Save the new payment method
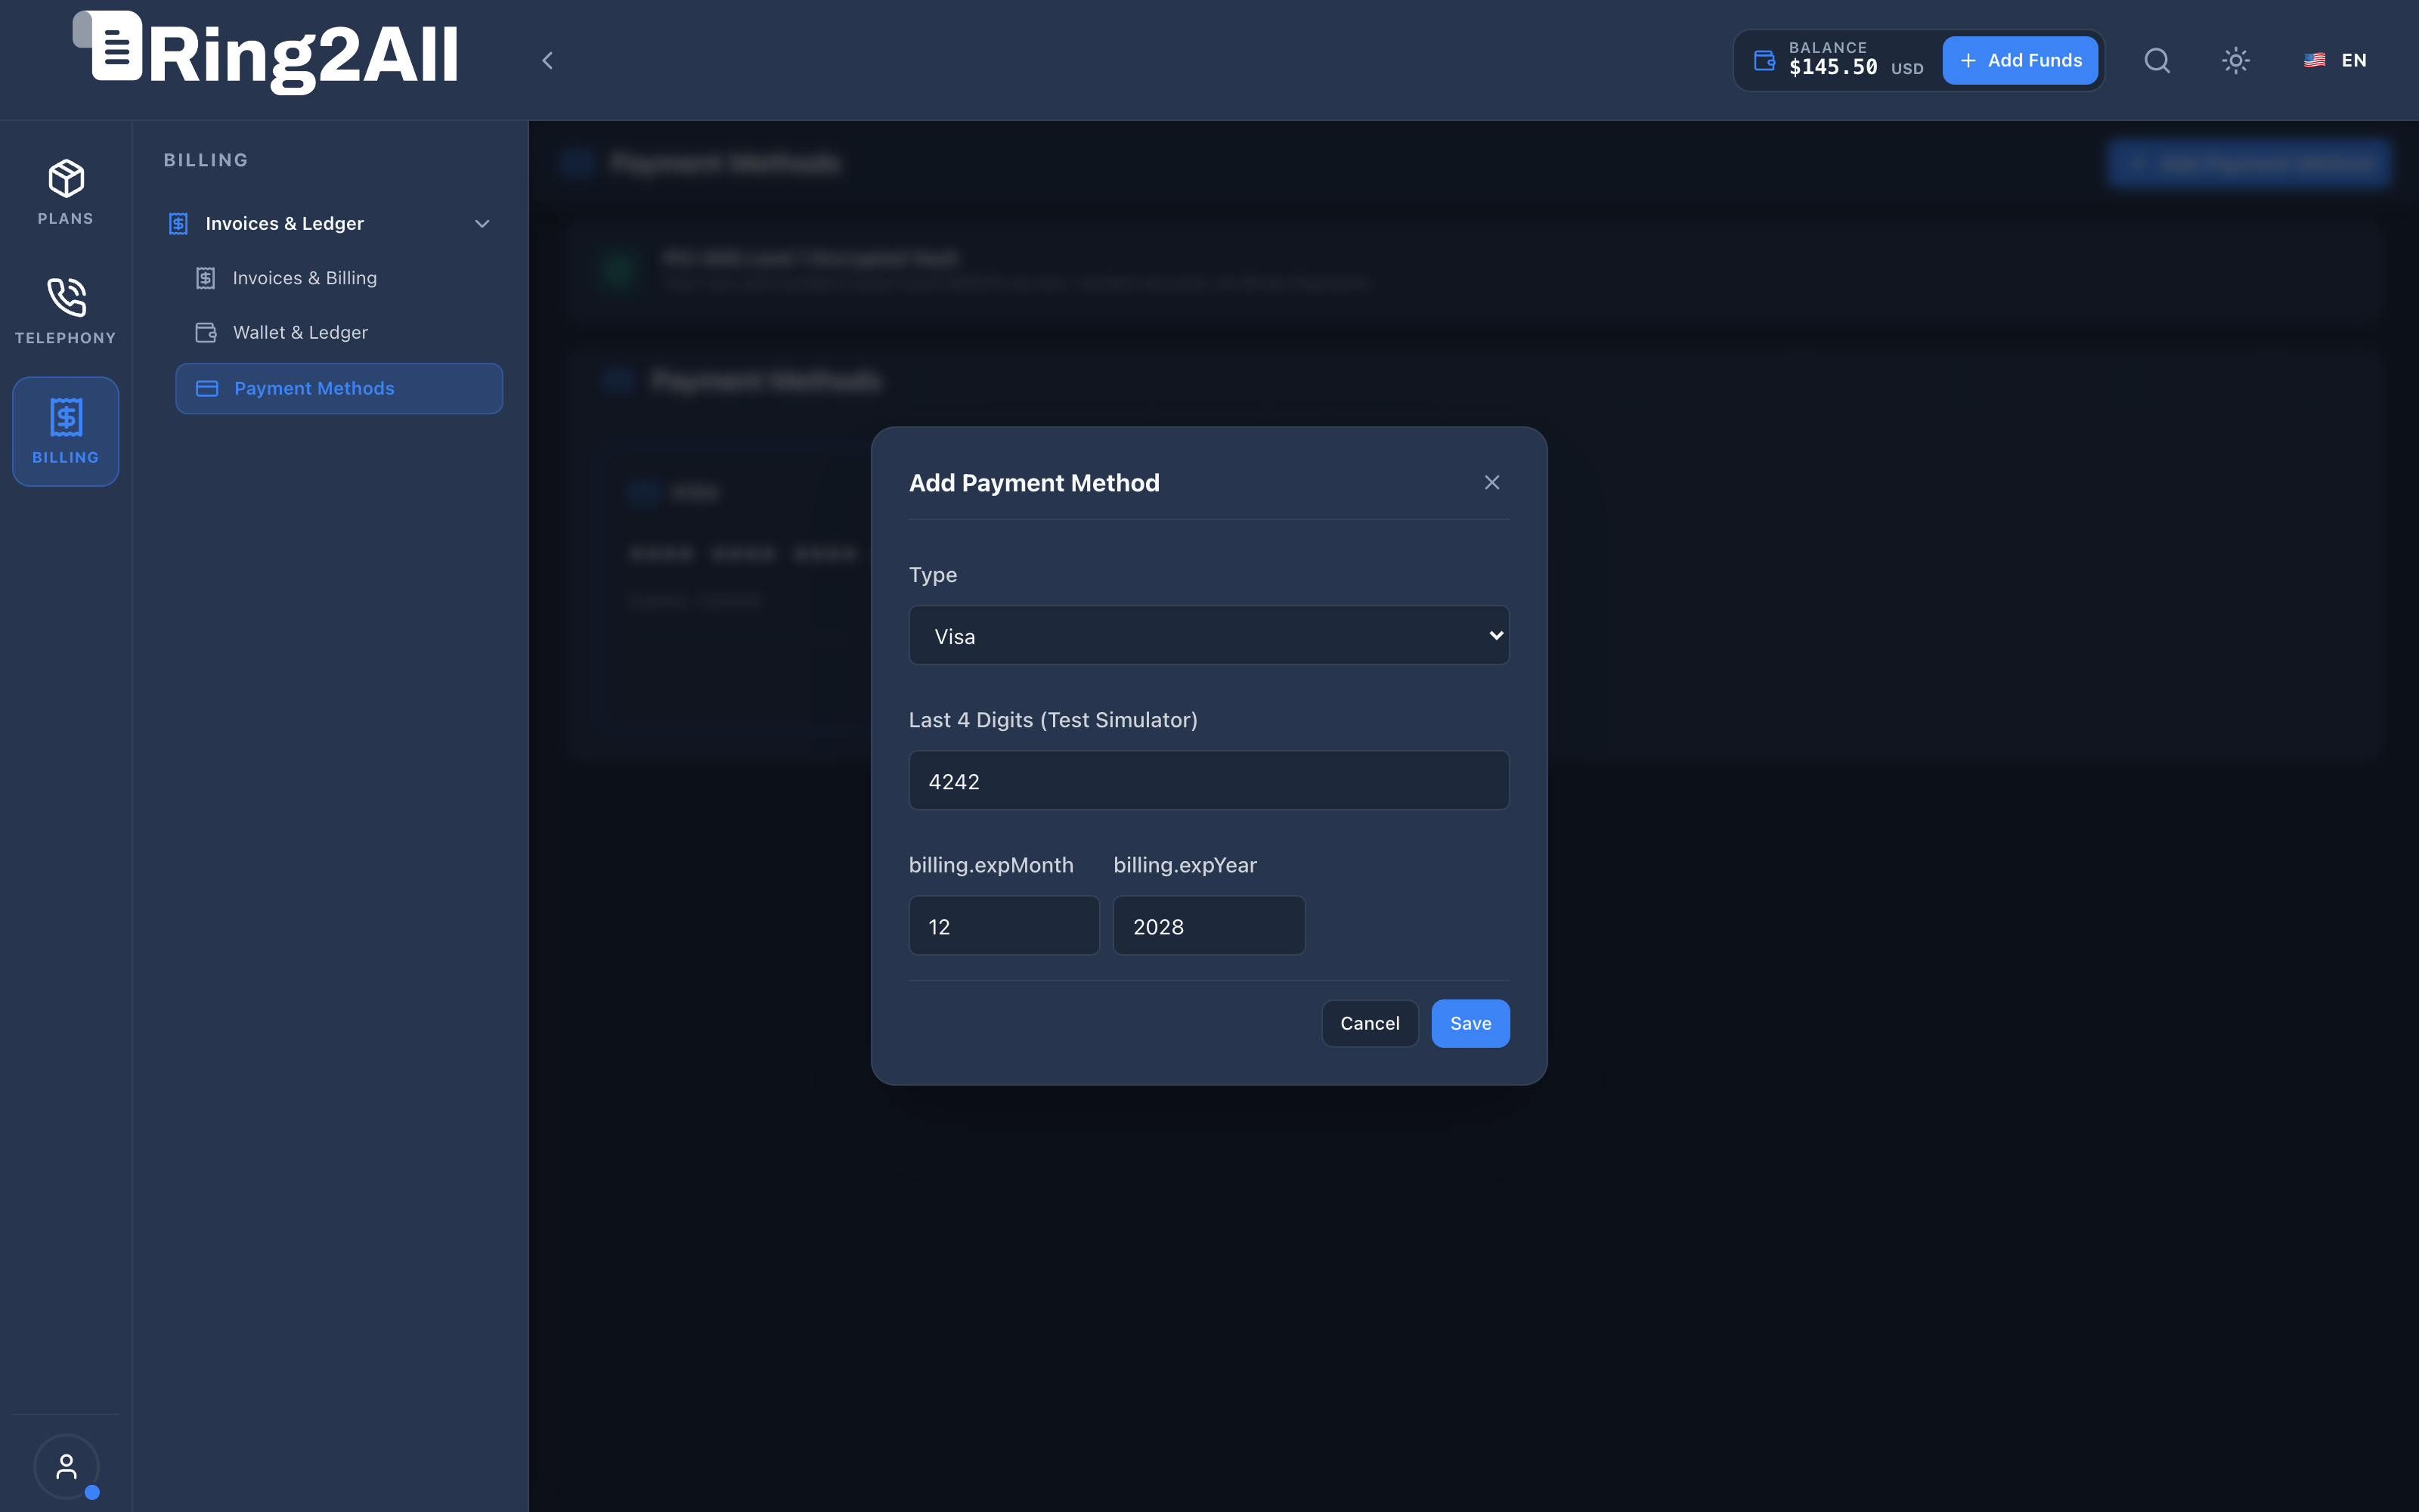 (1470, 1023)
